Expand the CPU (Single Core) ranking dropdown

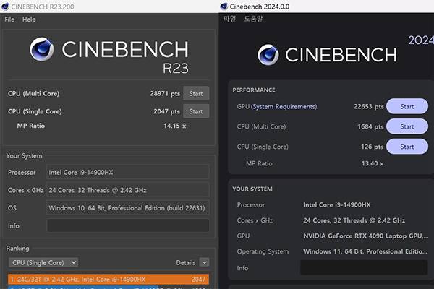click(43, 262)
